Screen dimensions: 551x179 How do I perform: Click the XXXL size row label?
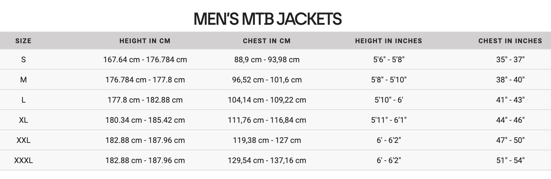23,160
